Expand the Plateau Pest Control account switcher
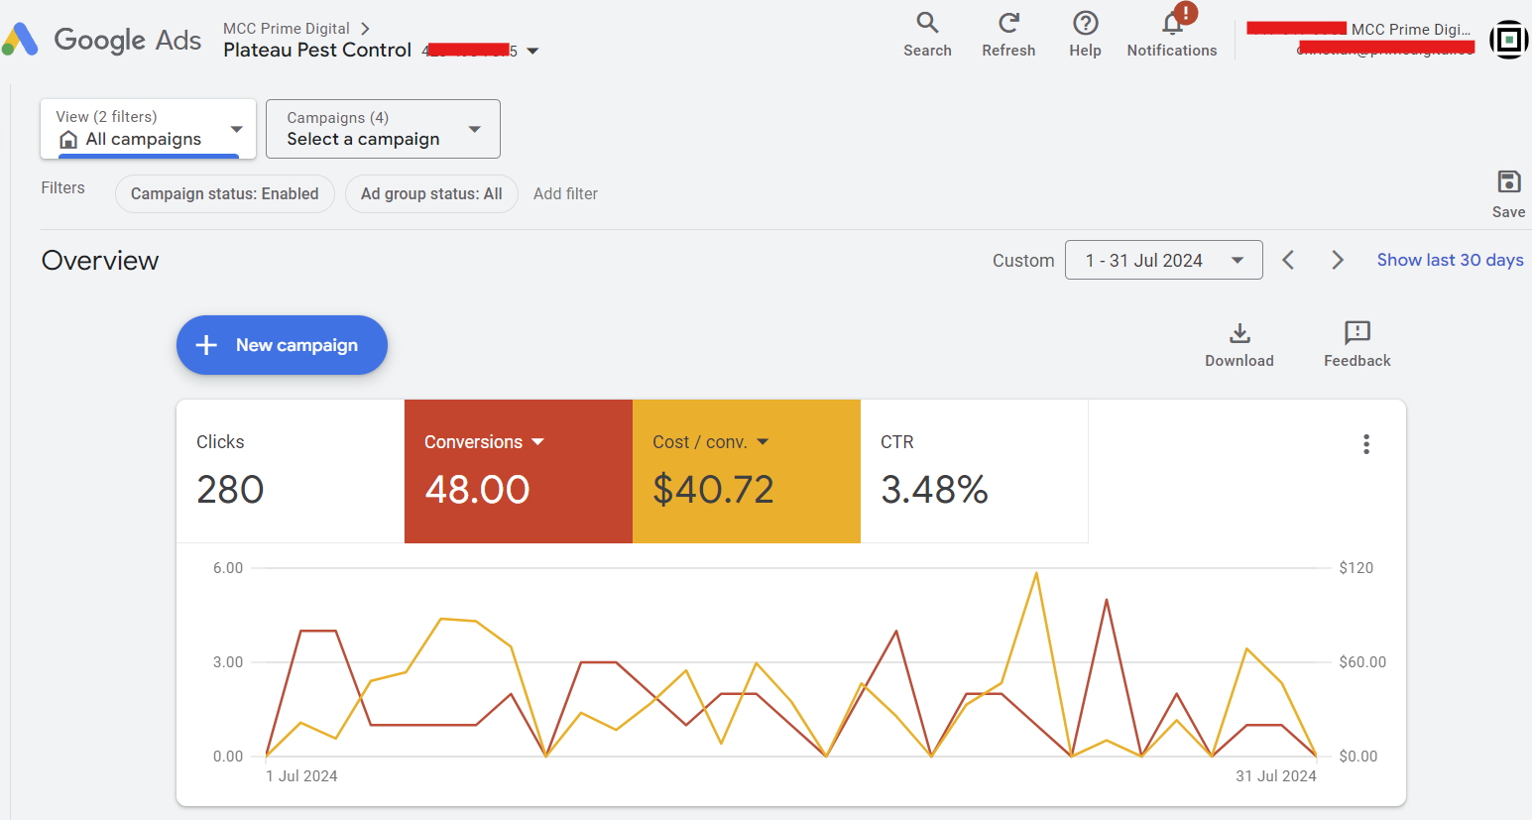 [x=532, y=51]
